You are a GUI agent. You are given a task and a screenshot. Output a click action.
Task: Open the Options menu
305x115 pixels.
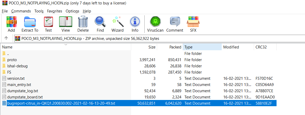click(72, 11)
